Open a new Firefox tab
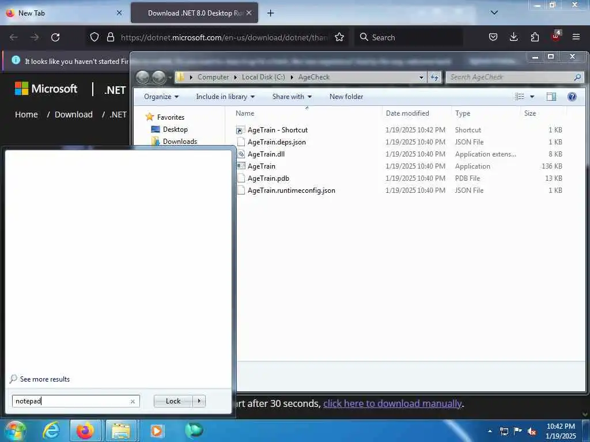Screen dimensions: 590x442 click(271, 13)
